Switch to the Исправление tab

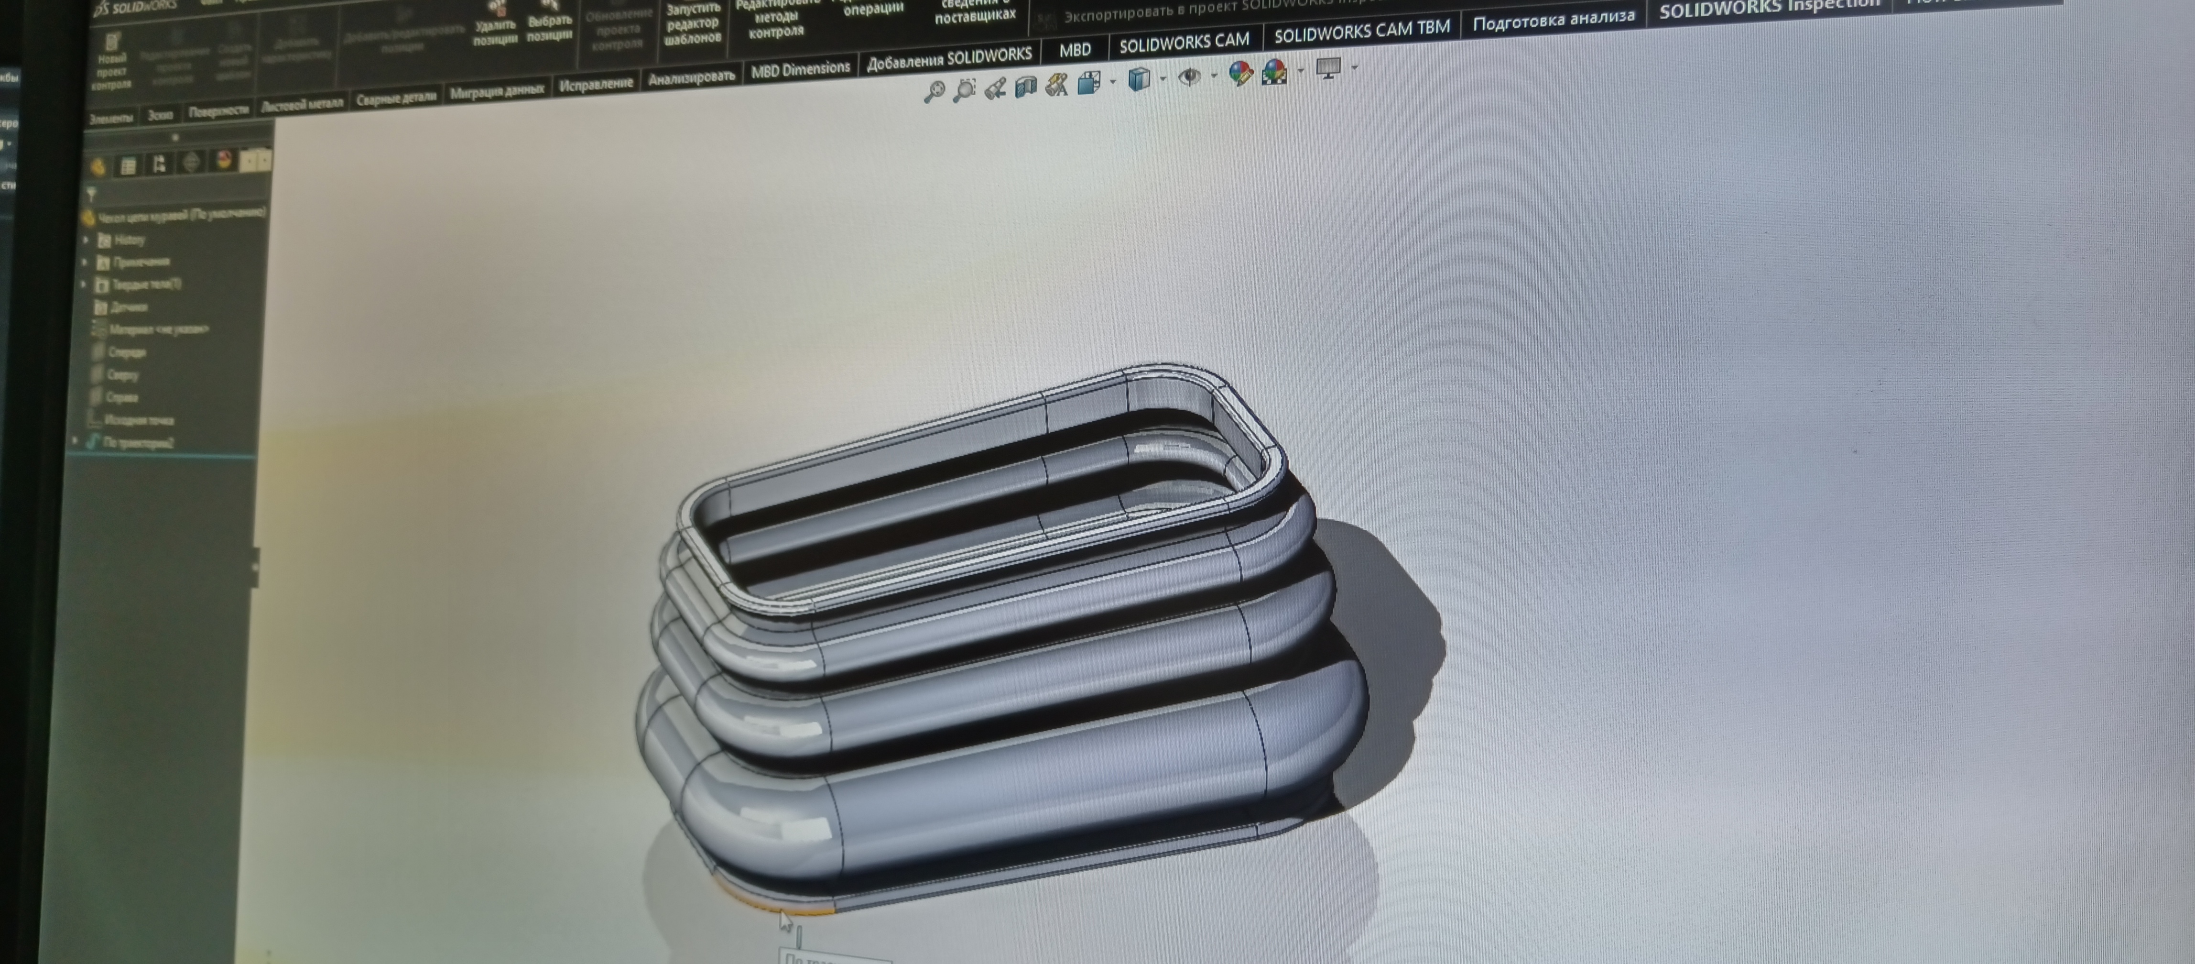pyautogui.click(x=596, y=84)
